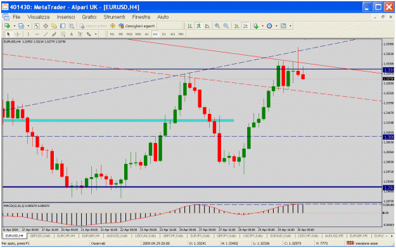Switch to the USDJPY,Daily chart tab
This screenshot has width=396, height=248.
(253, 236)
